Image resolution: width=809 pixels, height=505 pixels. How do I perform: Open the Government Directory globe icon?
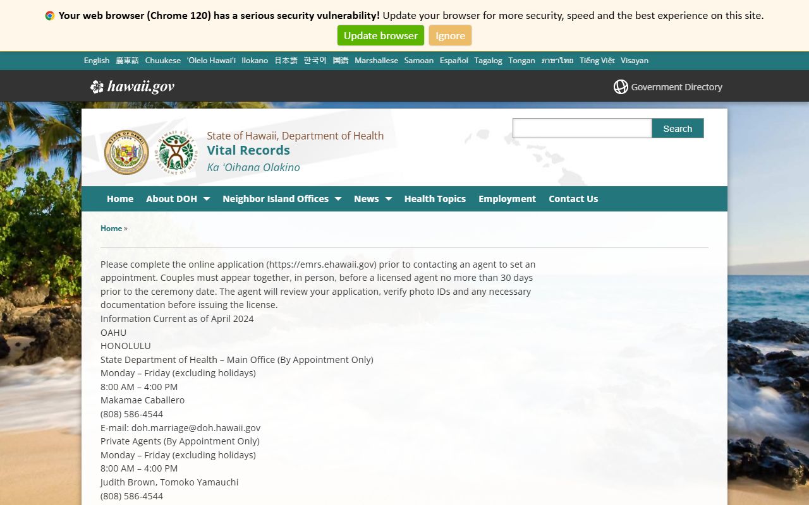pyautogui.click(x=621, y=87)
